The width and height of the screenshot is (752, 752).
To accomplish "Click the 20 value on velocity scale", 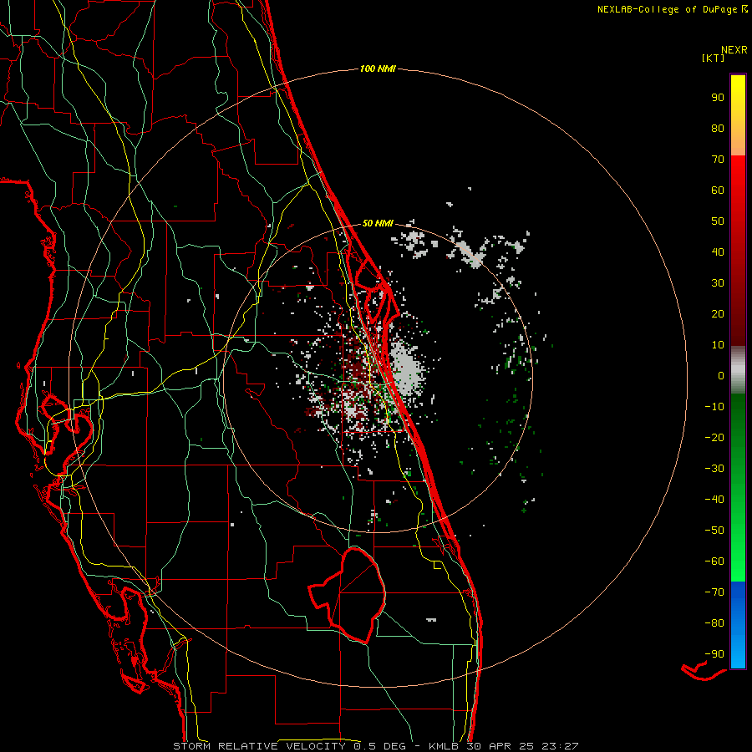I will pos(718,313).
